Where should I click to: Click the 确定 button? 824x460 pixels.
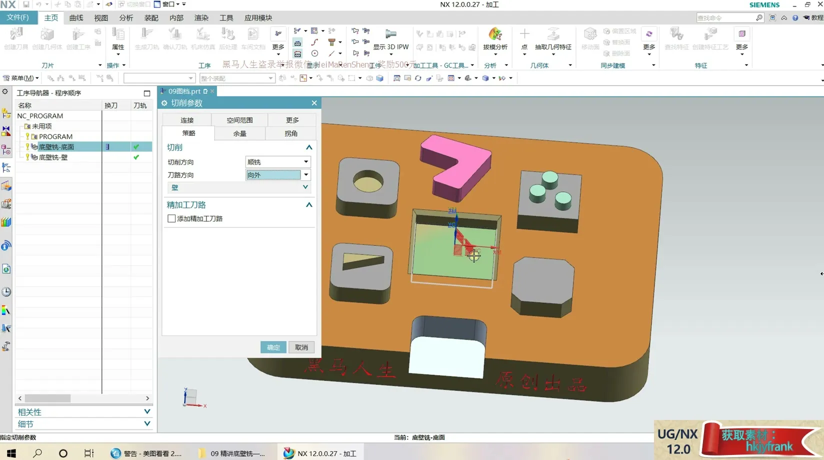tap(273, 347)
